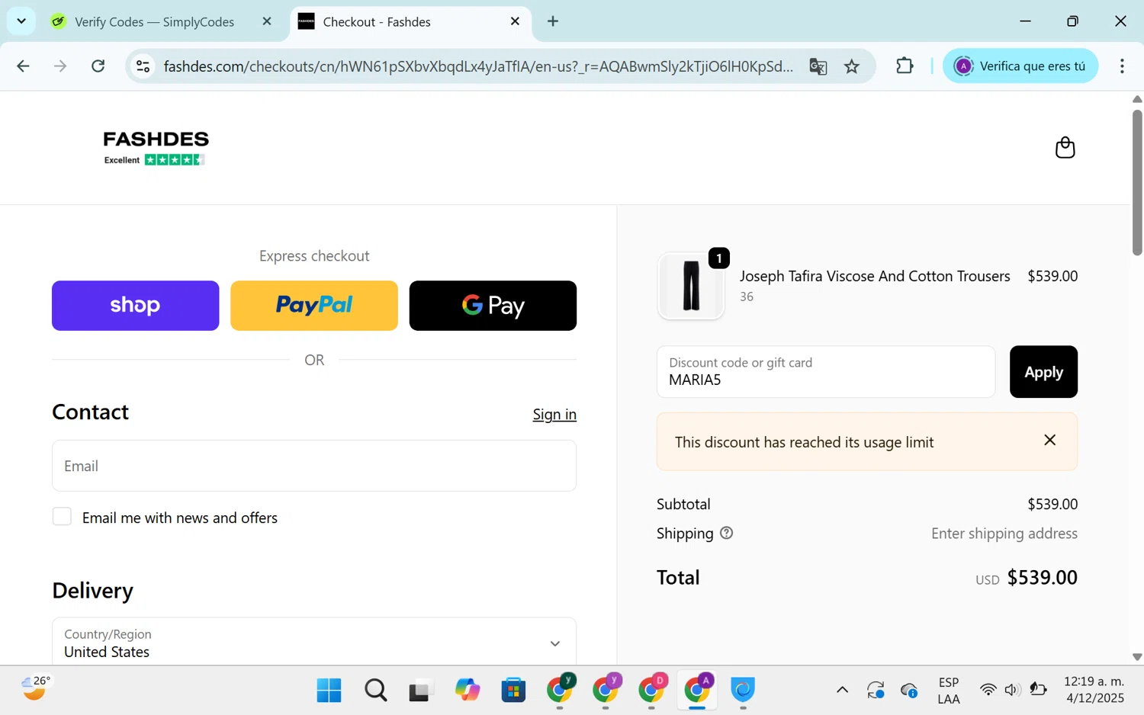Open a new browser tab
The width and height of the screenshot is (1144, 715).
553,21
